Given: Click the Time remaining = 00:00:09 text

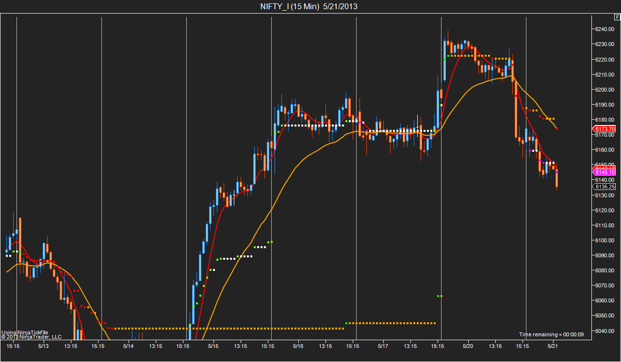Looking at the screenshot, I should click(551, 334).
